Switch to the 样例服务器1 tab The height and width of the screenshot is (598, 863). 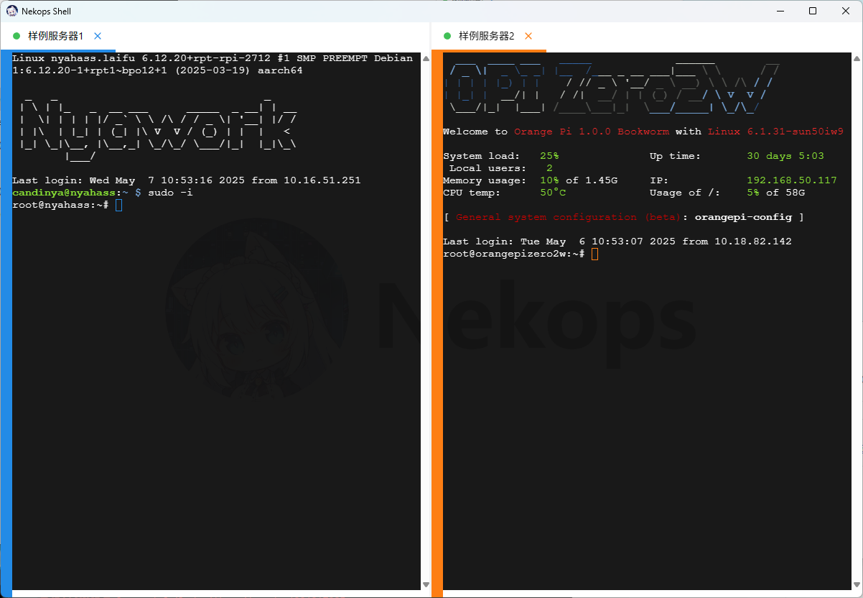tap(56, 36)
